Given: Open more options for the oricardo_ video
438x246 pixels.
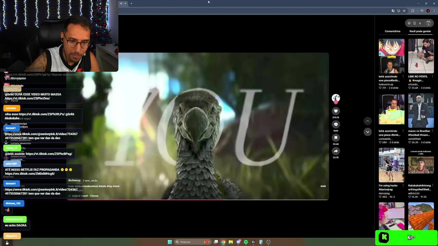Looking at the screenshot, I should [x=432, y=77].
